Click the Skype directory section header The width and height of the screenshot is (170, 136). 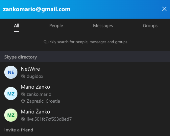click(85, 57)
